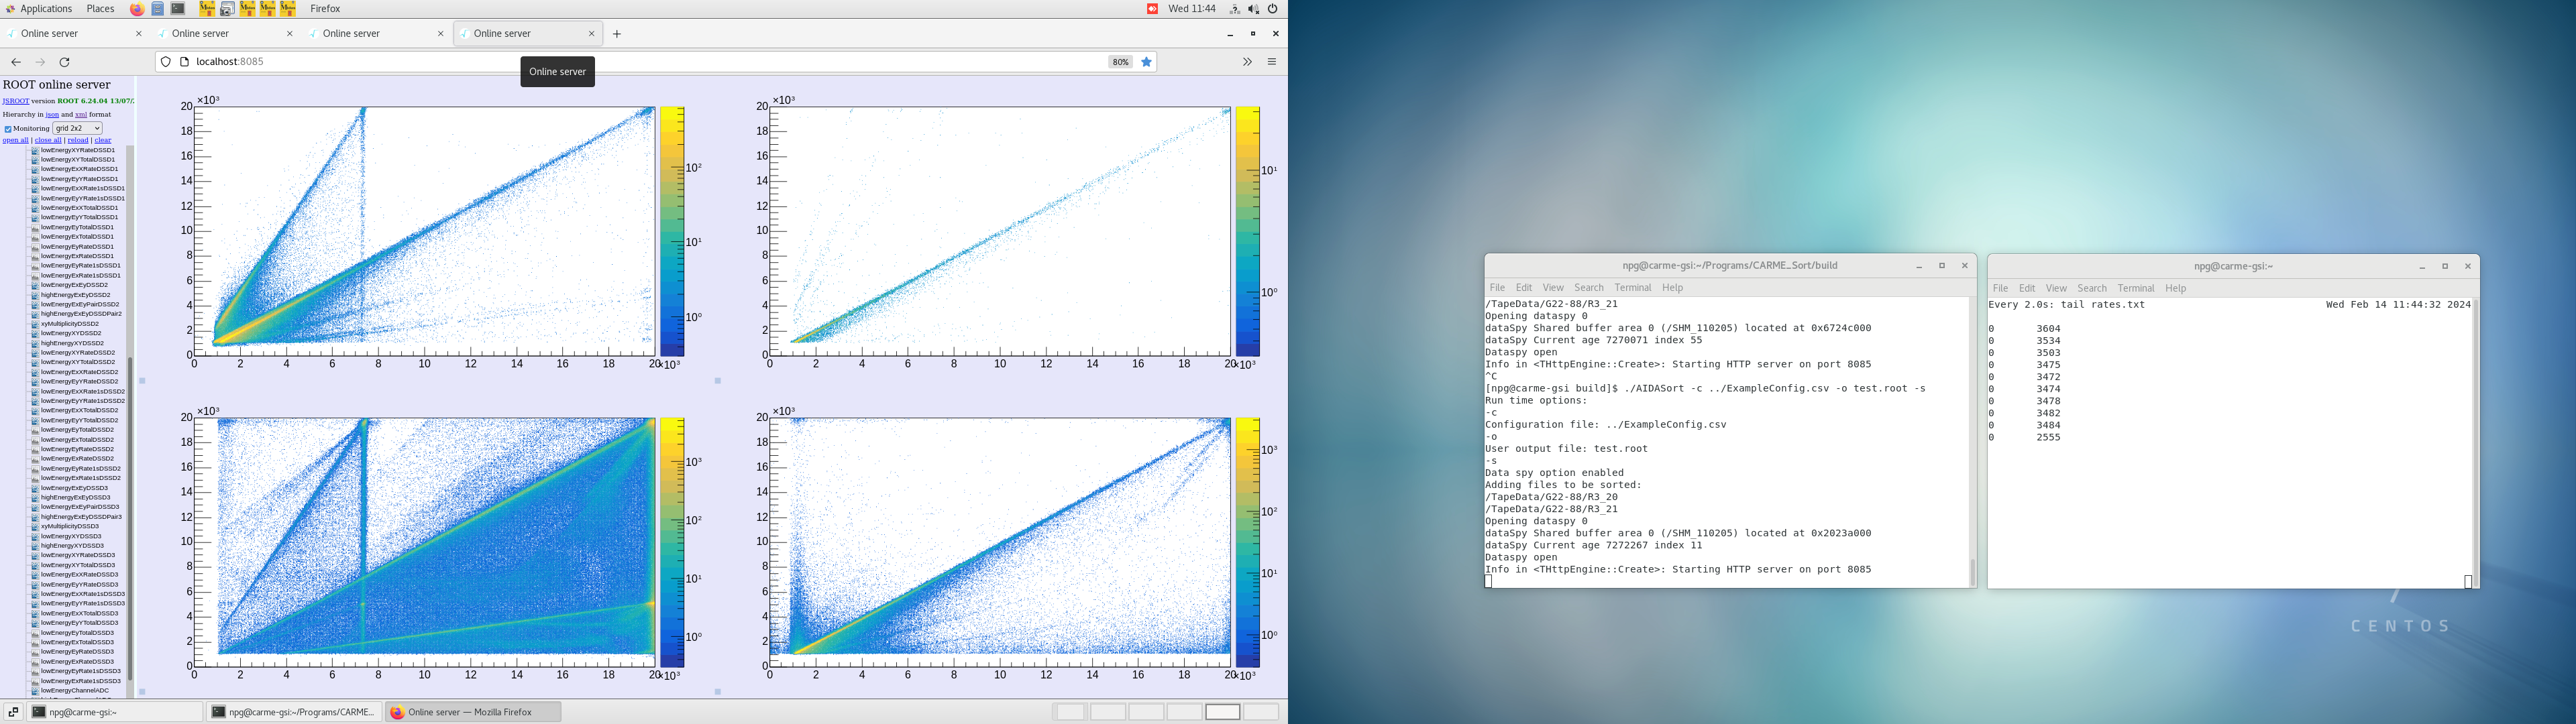
Task: Open the file cabinet launcher icon
Action: tap(158, 9)
